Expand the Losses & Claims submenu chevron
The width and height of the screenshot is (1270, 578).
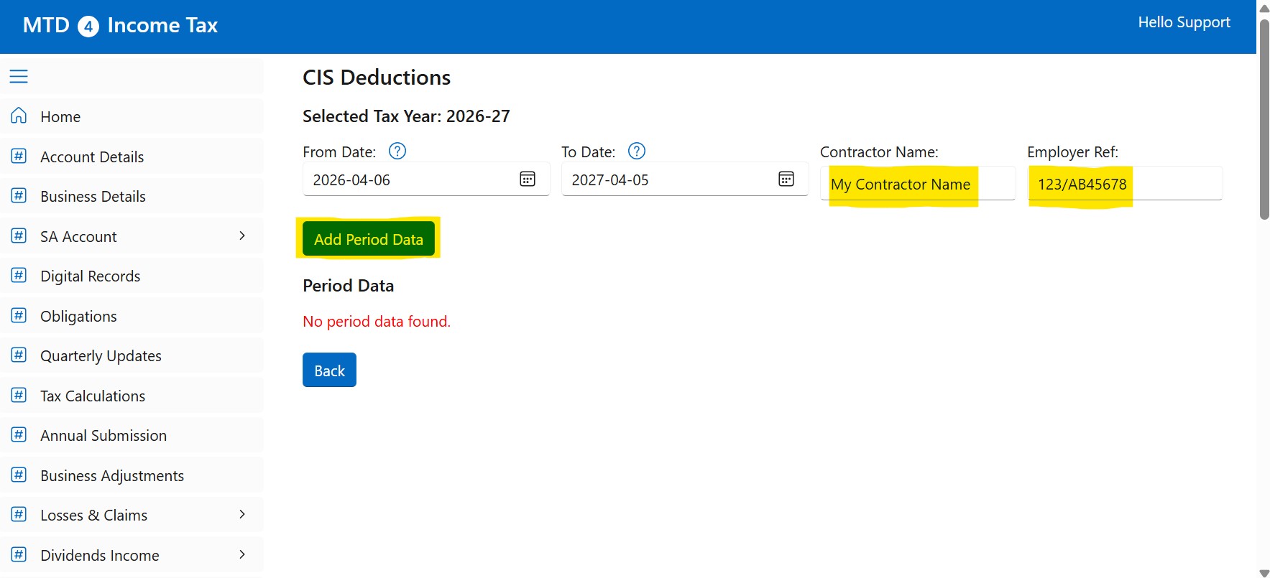[242, 514]
